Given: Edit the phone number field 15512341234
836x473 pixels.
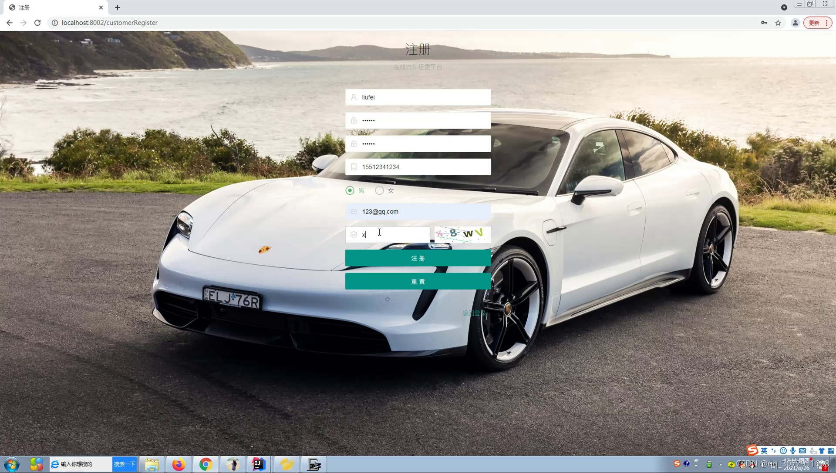Looking at the screenshot, I should 418,167.
